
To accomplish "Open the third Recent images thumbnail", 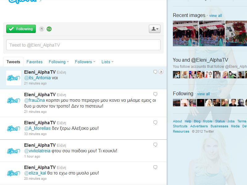I will (236, 33).
